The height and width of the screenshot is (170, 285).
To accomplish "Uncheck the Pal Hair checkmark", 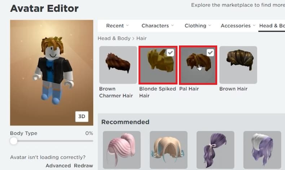I will (210, 53).
